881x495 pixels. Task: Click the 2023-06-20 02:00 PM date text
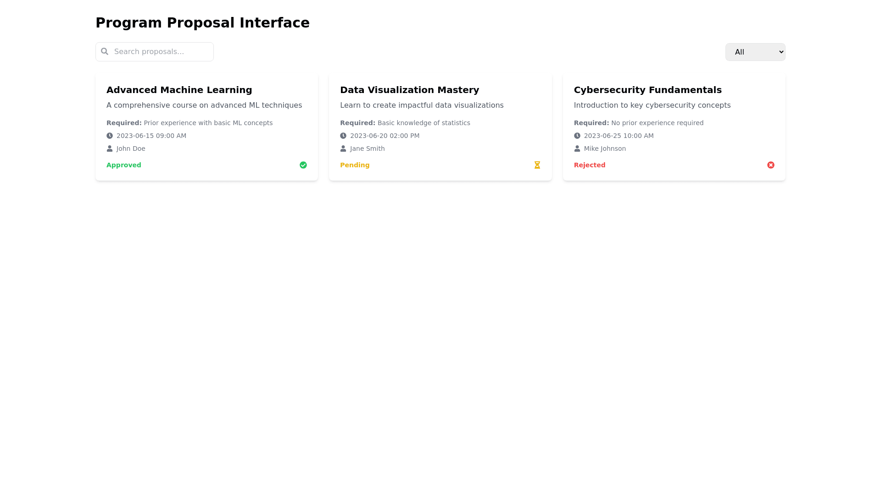point(385,136)
